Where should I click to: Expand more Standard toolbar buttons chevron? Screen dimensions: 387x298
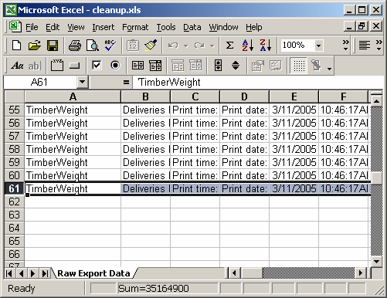[346, 46]
